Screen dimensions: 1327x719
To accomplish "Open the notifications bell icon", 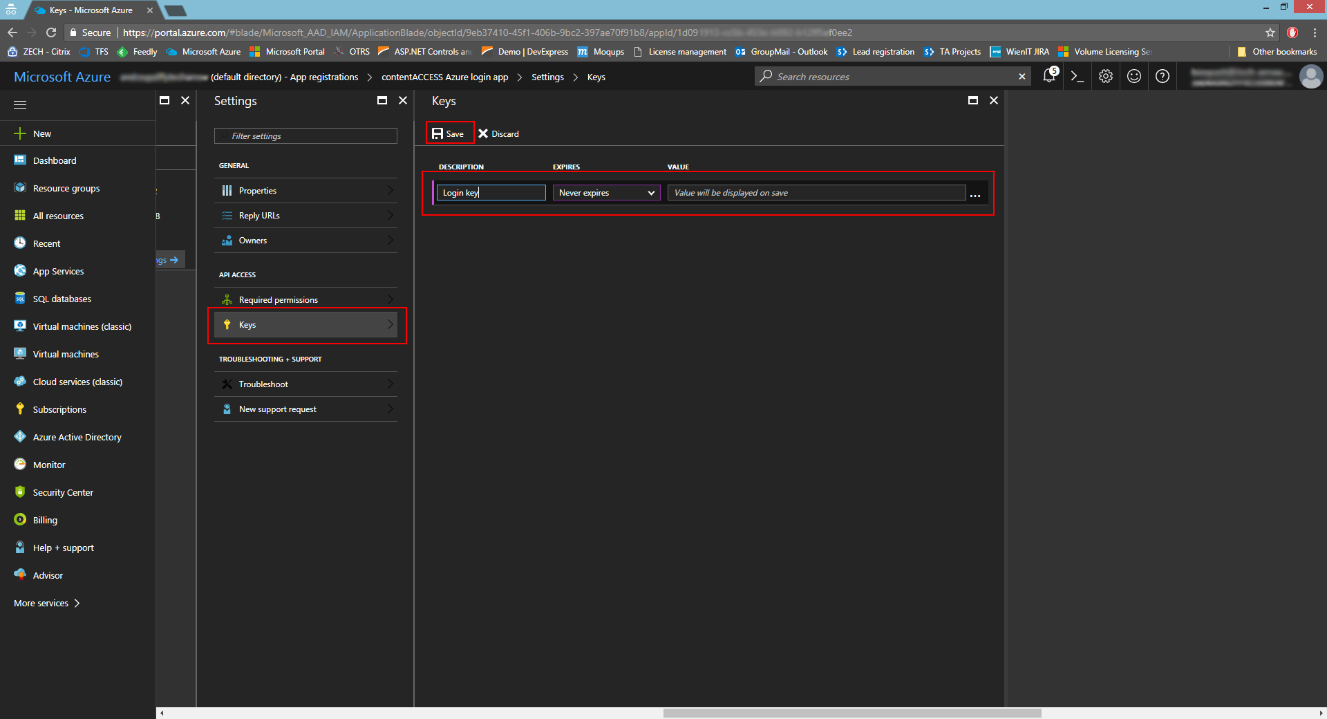I will click(x=1049, y=76).
